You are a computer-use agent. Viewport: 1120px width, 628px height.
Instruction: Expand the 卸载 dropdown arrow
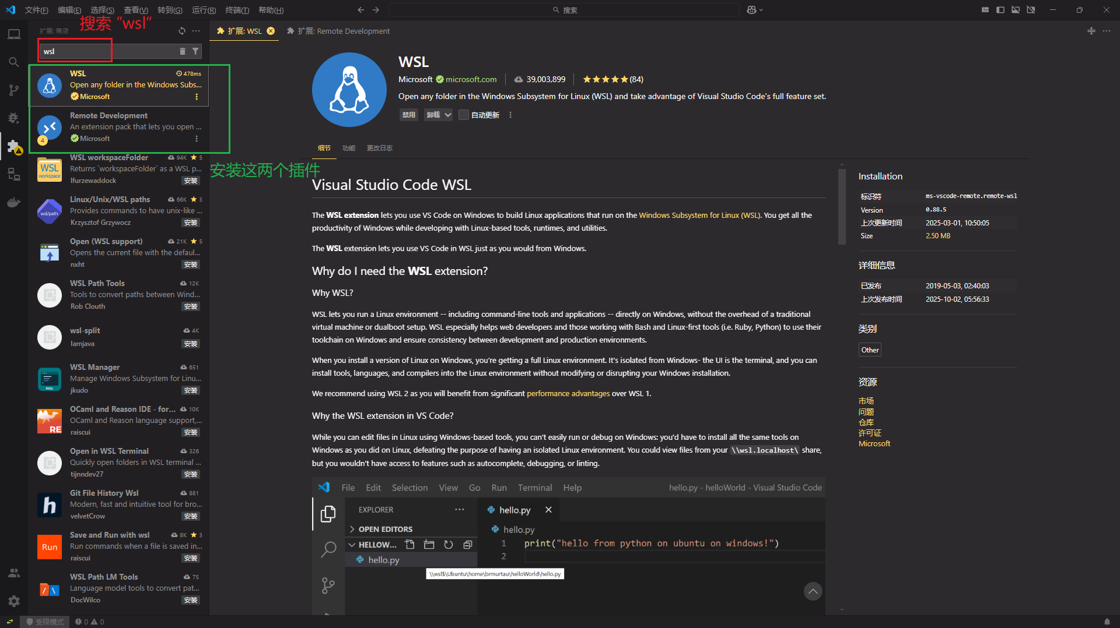pos(448,115)
